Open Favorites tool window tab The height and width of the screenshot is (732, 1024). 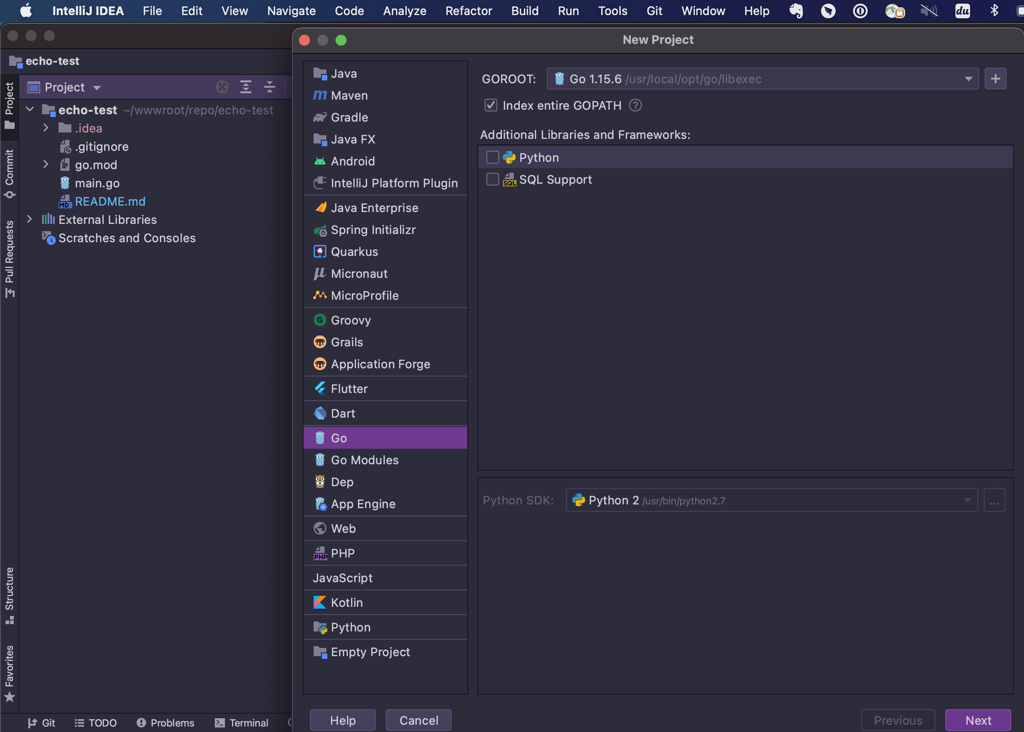click(9, 673)
